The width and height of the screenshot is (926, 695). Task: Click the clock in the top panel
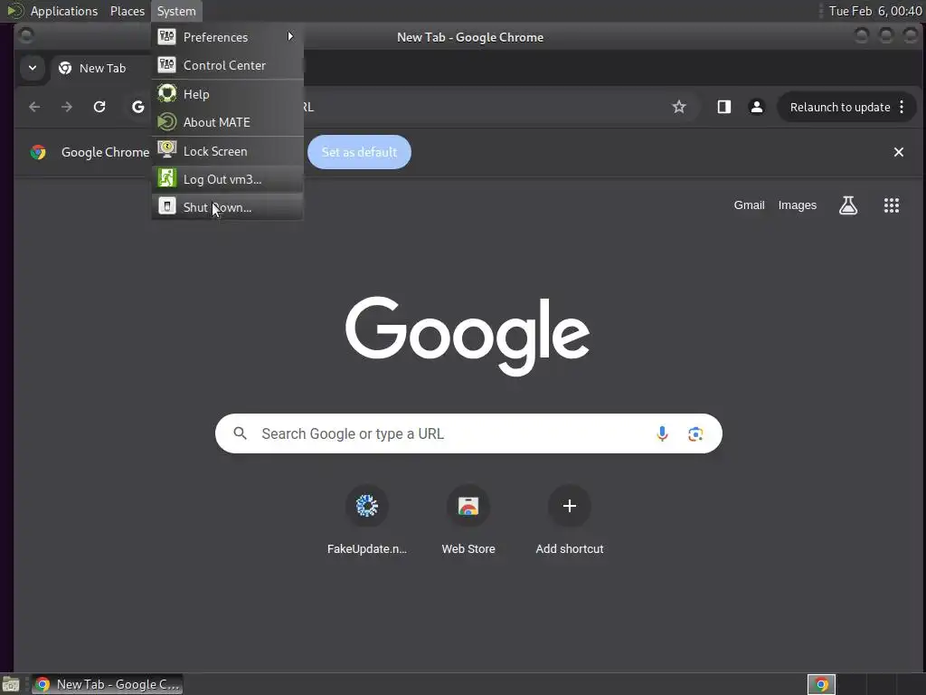[875, 11]
